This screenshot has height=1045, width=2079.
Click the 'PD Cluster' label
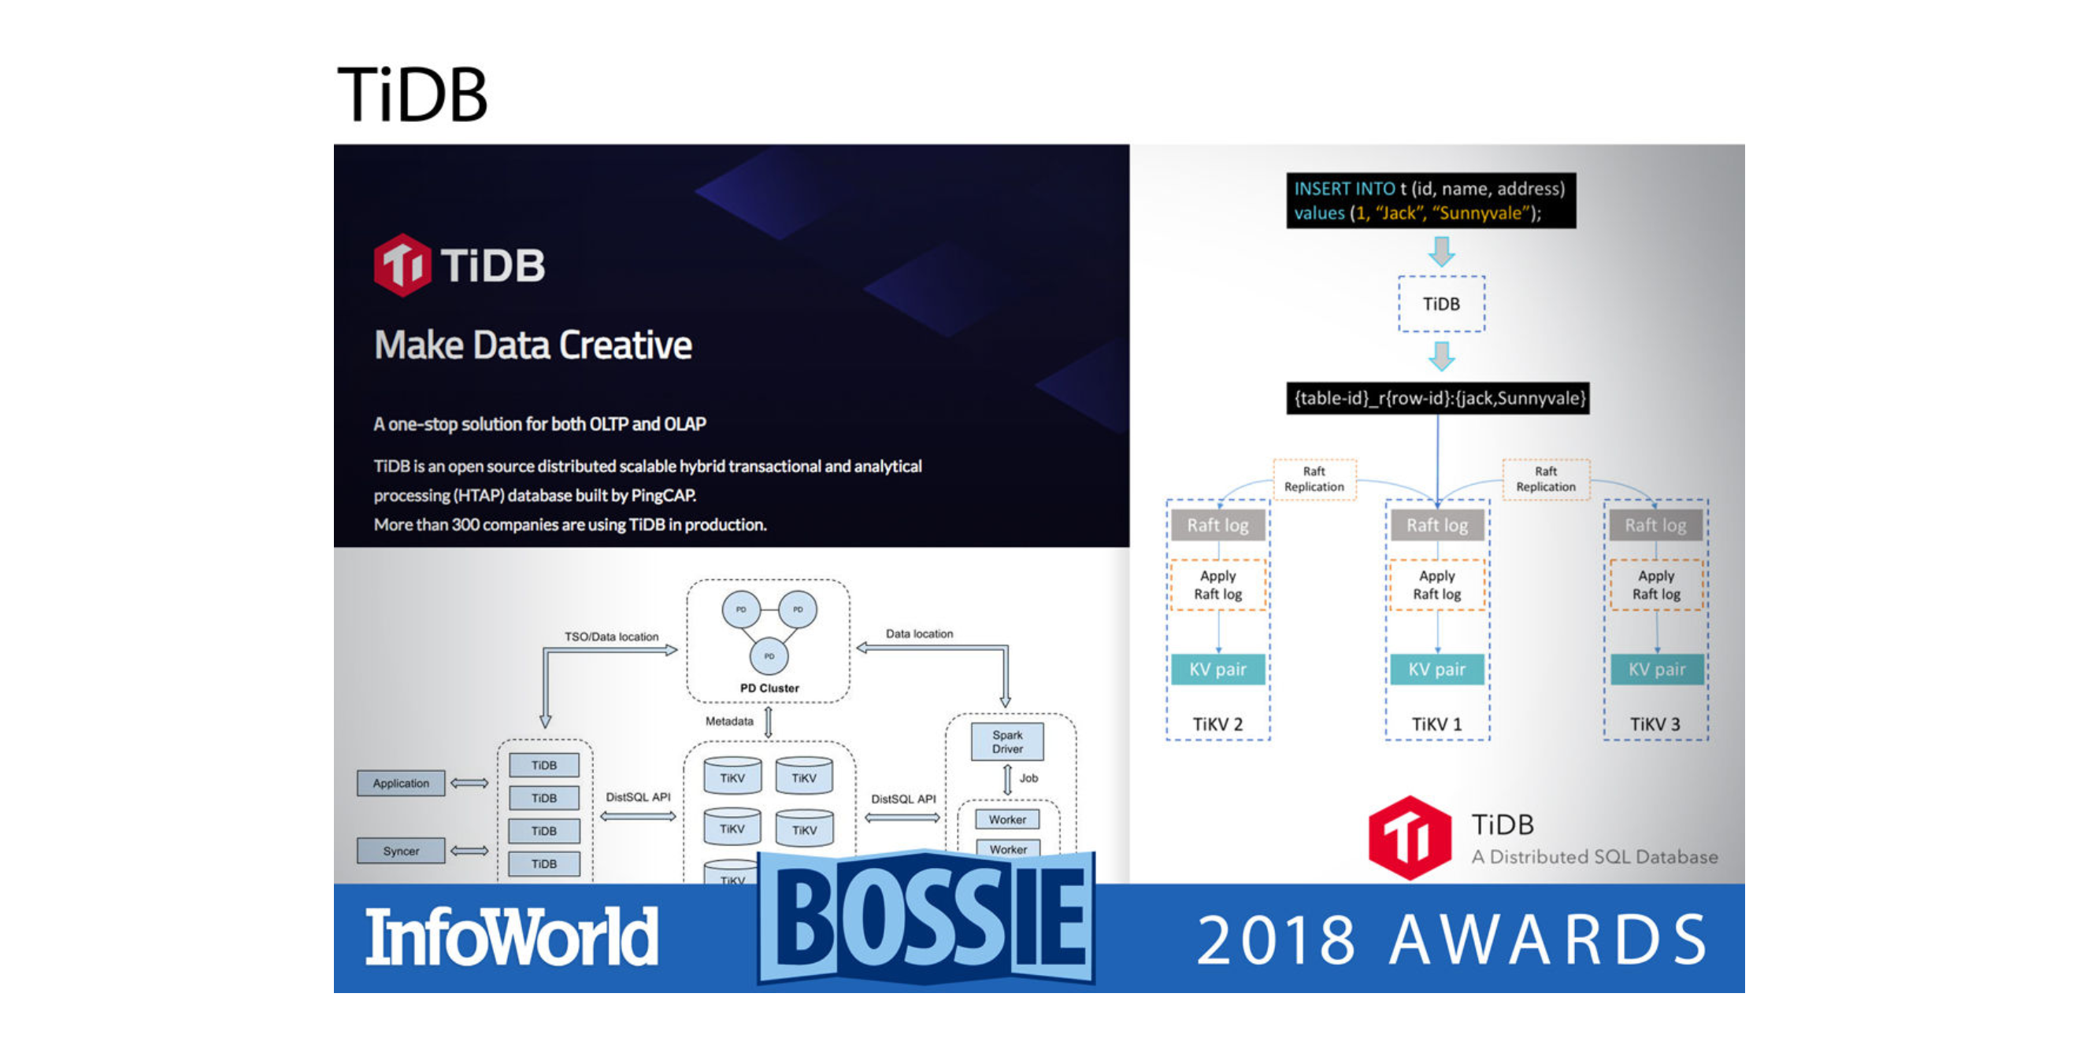point(769,688)
